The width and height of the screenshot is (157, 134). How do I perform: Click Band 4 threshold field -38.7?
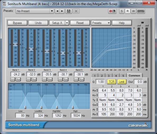click(x=63, y=74)
